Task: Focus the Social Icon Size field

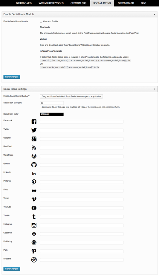Action: tap(52, 103)
